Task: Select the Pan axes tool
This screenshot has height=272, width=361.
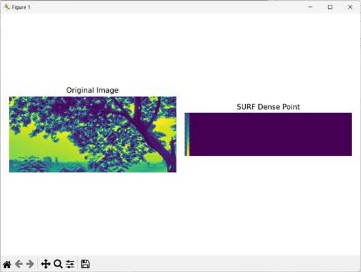Action: coord(46,265)
